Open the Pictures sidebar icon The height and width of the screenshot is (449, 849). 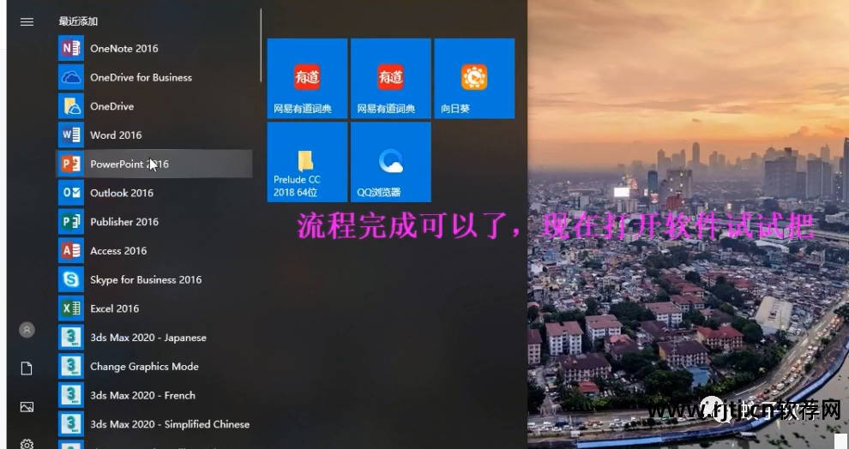[27, 407]
